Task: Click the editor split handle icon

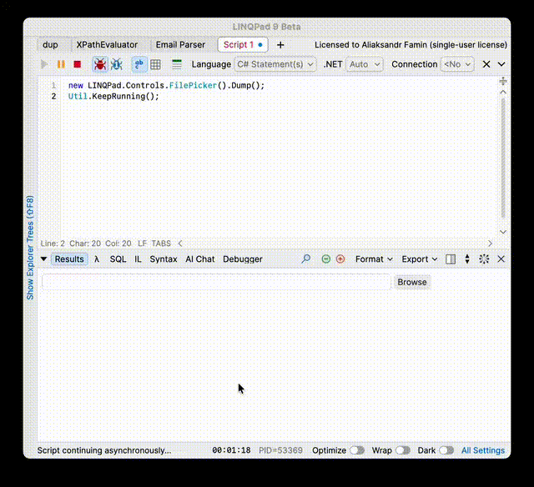Action: click(x=503, y=81)
